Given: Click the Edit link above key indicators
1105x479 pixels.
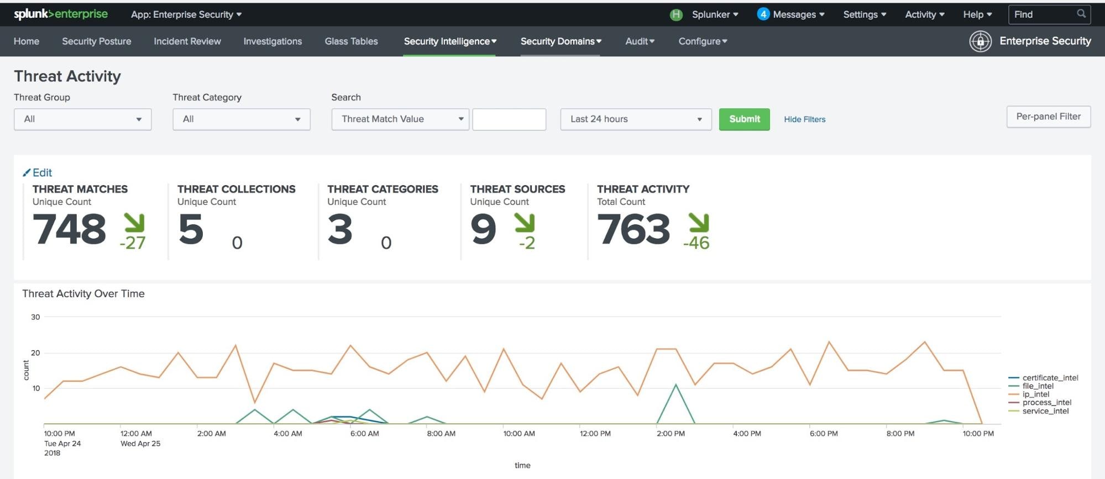Looking at the screenshot, I should click(42, 173).
